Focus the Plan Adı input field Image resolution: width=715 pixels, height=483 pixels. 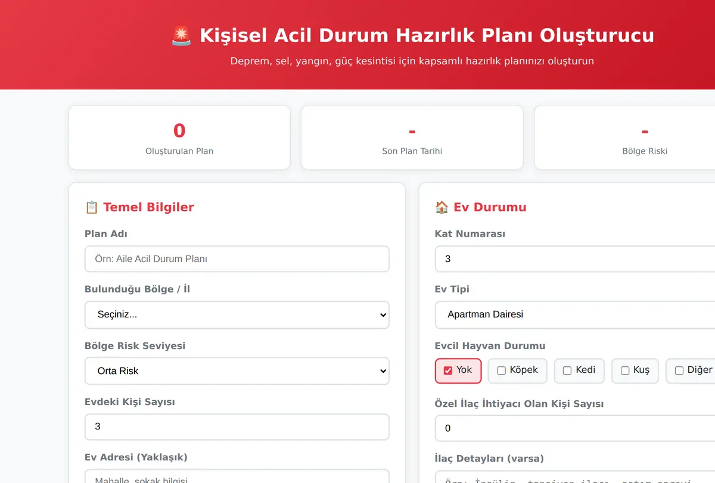pos(237,259)
